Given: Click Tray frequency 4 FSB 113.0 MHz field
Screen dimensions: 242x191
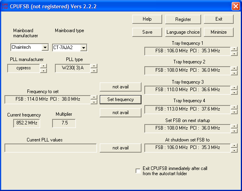Looking at the screenshot, I should (x=188, y=109).
